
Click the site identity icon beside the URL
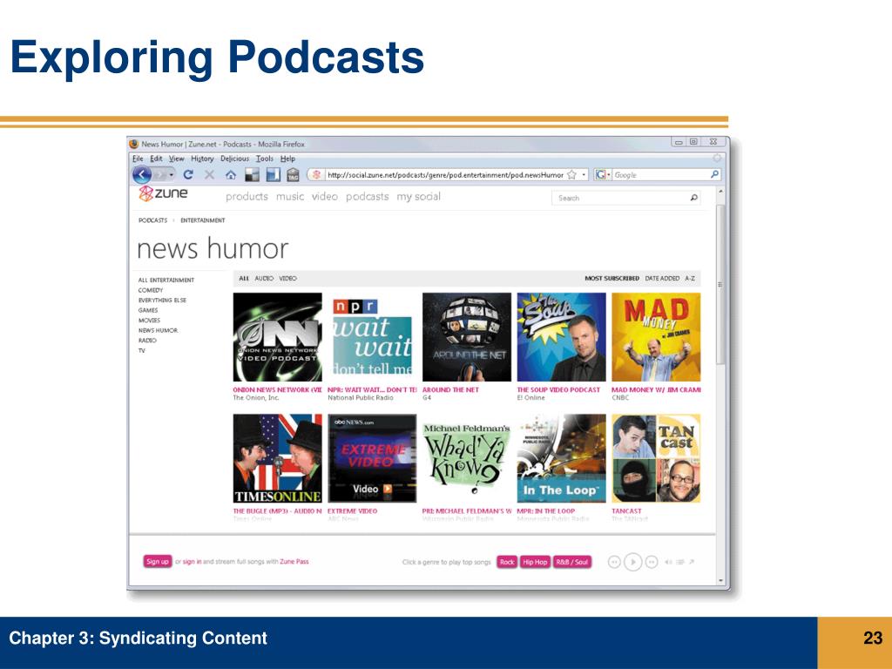[x=317, y=174]
